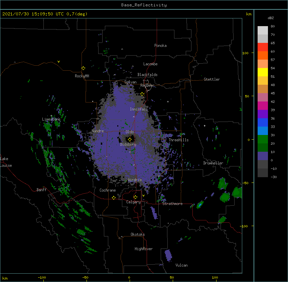Click the Okotoks town label
This screenshot has height=282, width=288.
click(138, 234)
